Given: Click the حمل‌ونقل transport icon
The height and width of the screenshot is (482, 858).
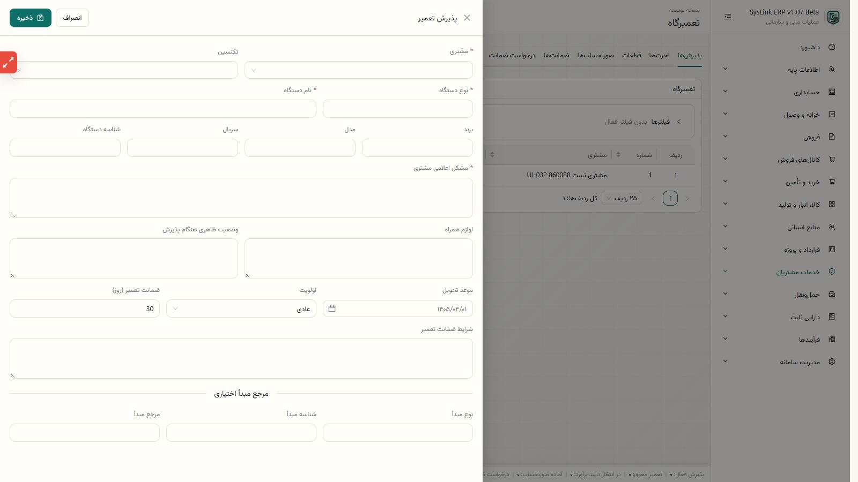Looking at the screenshot, I should pyautogui.click(x=832, y=295).
